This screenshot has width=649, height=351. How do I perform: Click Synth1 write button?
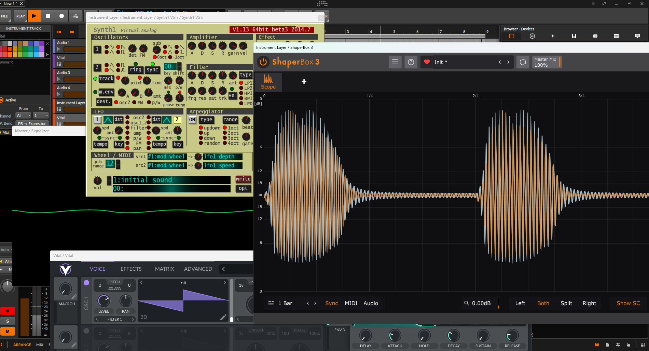(x=243, y=179)
